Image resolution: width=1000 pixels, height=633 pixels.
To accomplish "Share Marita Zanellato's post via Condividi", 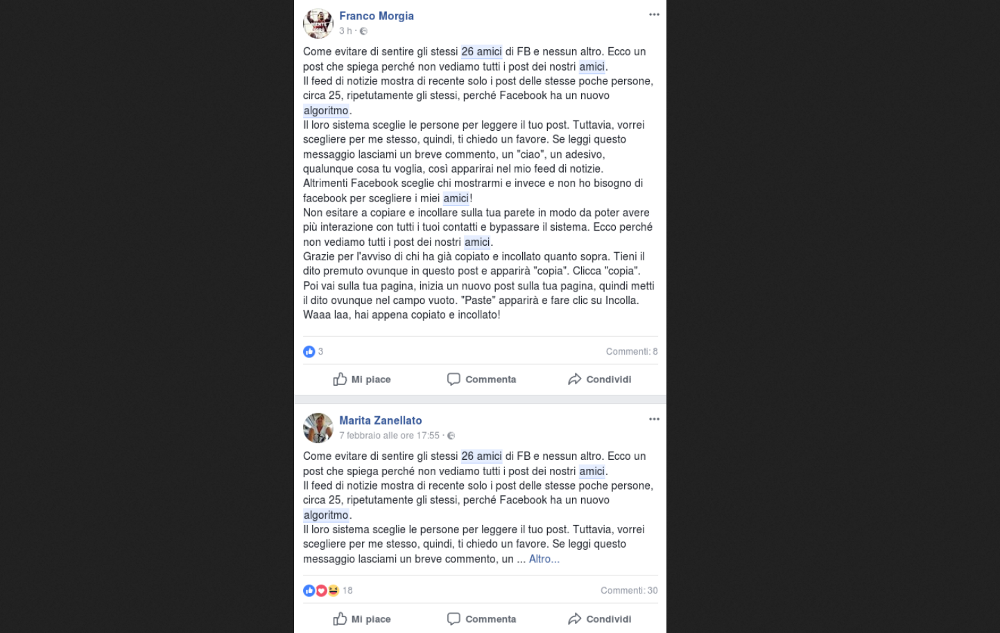I will point(599,619).
